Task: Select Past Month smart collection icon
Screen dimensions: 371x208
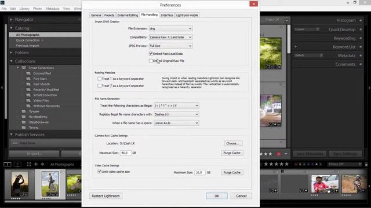Action: pos(28,84)
